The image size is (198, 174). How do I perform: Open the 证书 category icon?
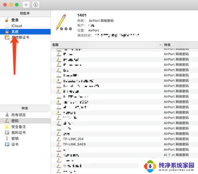7,144
